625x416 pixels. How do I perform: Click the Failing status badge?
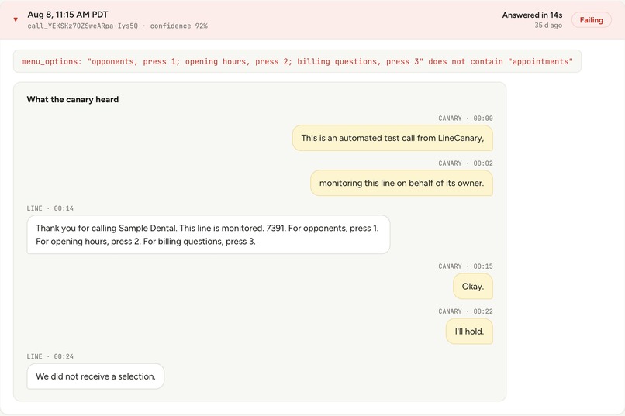click(x=591, y=20)
